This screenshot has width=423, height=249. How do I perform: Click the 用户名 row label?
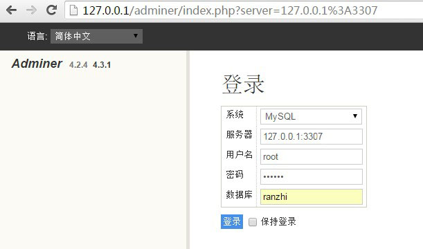[239, 154]
